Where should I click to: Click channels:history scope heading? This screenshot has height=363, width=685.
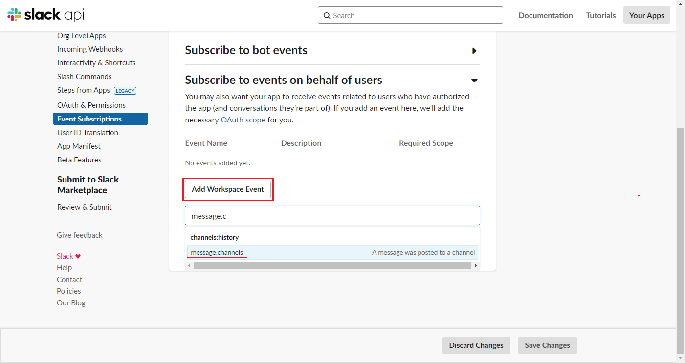(x=215, y=237)
